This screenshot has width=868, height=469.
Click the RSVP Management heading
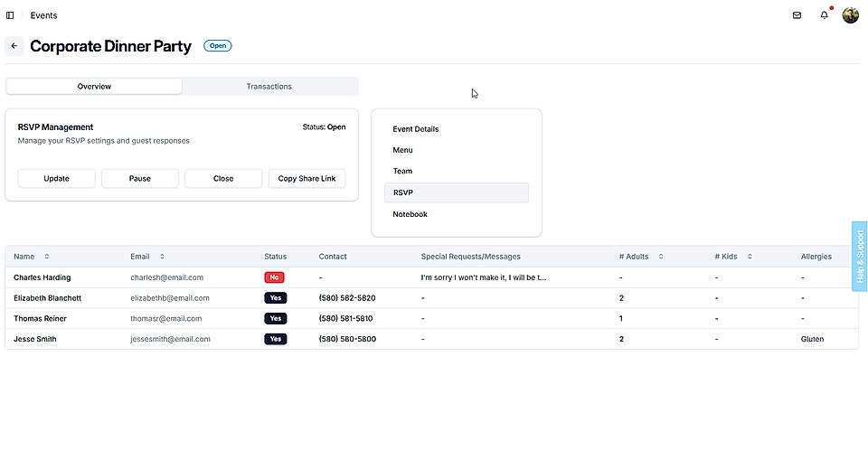coord(55,127)
